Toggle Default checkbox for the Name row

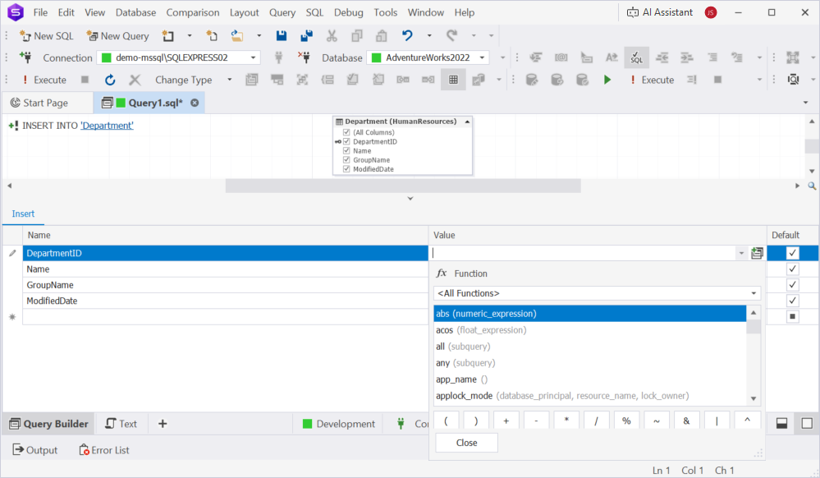coord(792,269)
